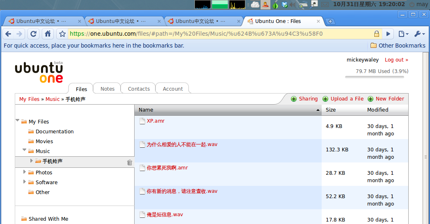The image size is (430, 224).
Task: Open 为什么相爱的人不能在一起.wav file
Action: tap(182, 144)
